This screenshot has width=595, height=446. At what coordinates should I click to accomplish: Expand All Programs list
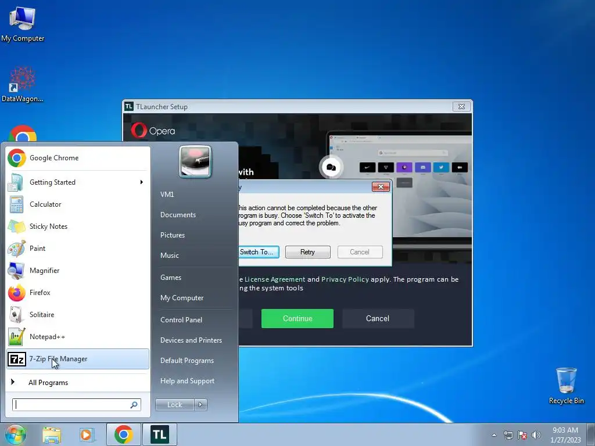(78, 382)
